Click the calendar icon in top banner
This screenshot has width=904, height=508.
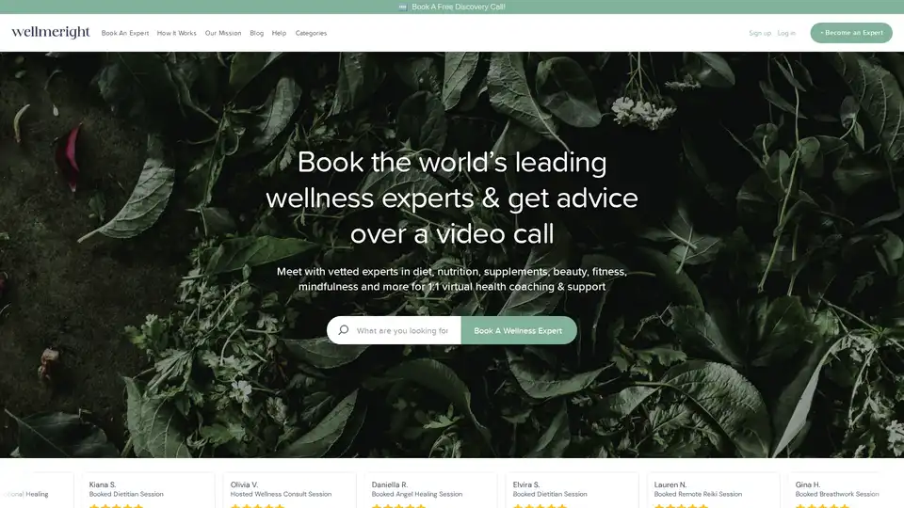(x=403, y=7)
